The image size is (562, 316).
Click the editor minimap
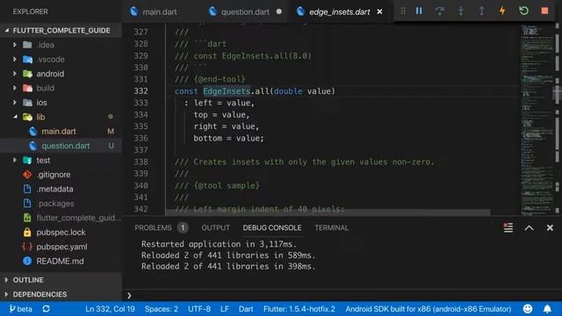click(537, 119)
